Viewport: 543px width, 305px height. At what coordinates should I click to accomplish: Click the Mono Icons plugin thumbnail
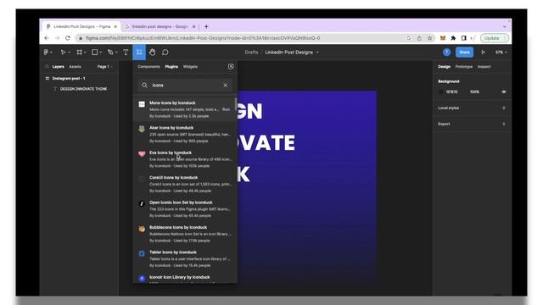point(142,104)
